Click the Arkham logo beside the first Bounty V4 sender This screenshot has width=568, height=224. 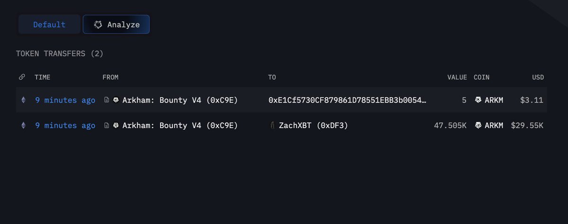point(116,100)
